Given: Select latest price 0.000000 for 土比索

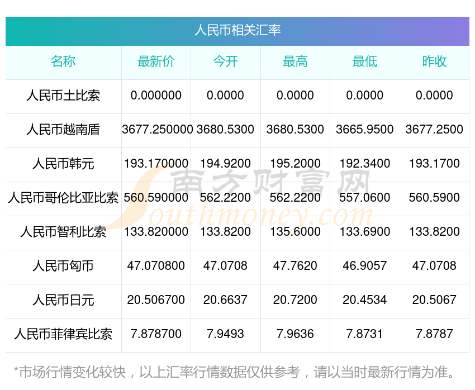Looking at the screenshot, I should tap(156, 96).
